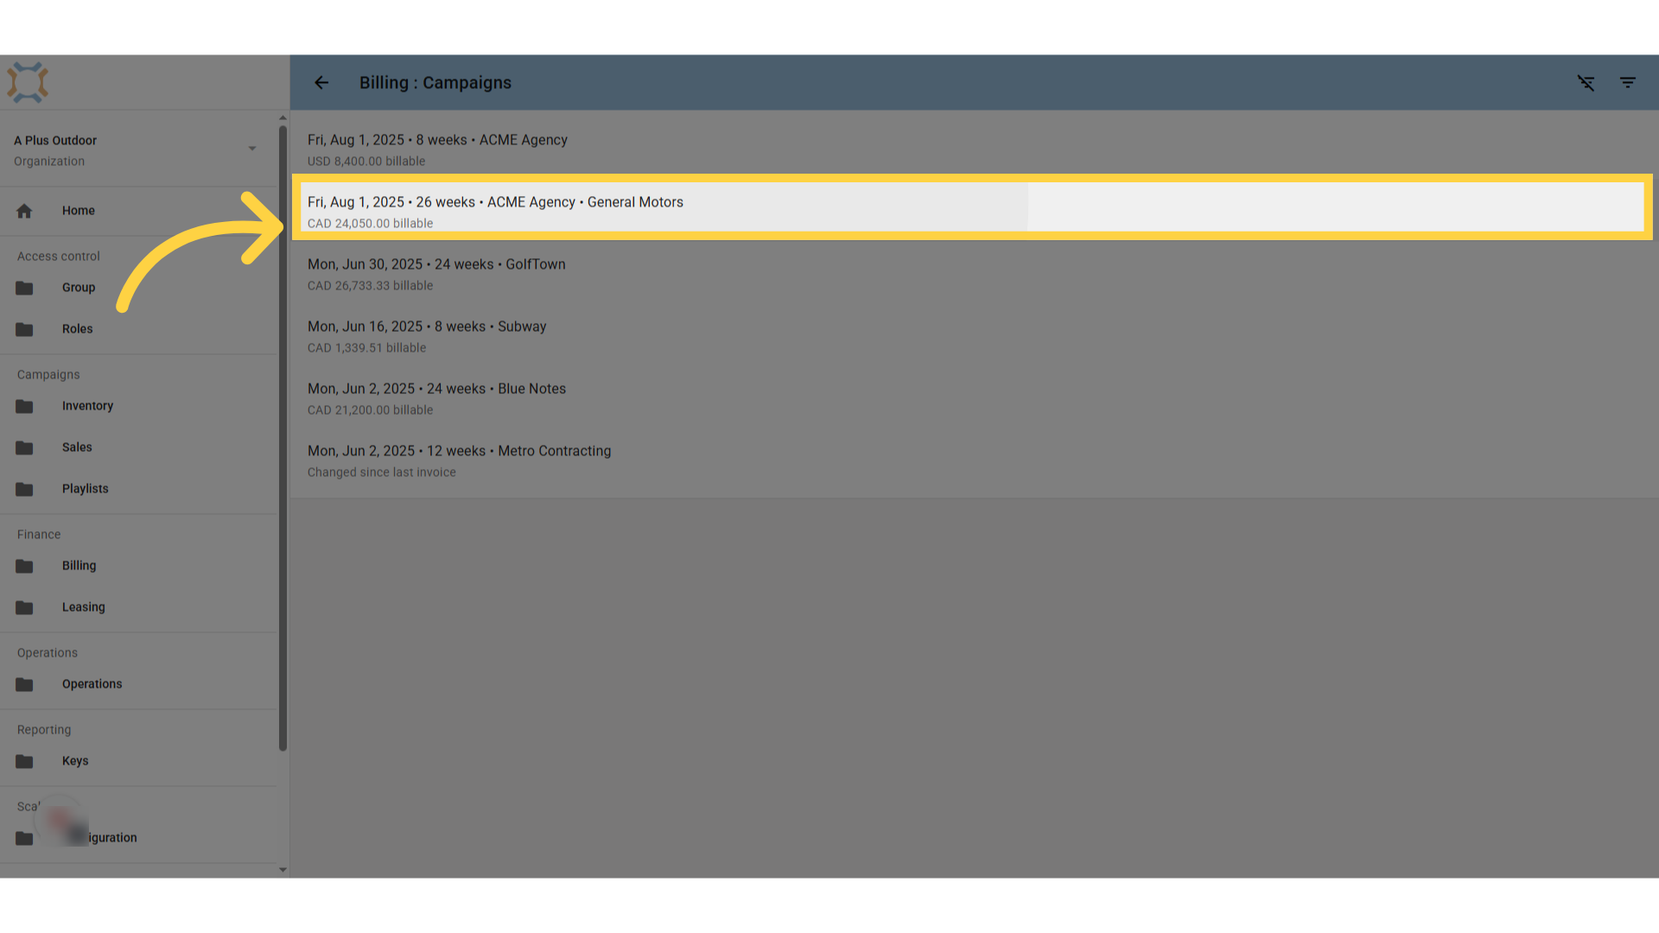Click the Keys folder icon
The width and height of the screenshot is (1659, 933).
[x=24, y=761]
